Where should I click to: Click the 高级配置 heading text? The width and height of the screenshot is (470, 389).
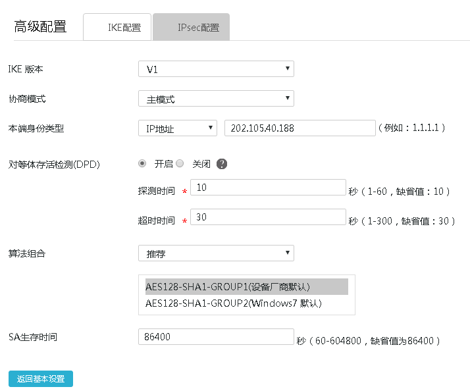[x=40, y=26]
